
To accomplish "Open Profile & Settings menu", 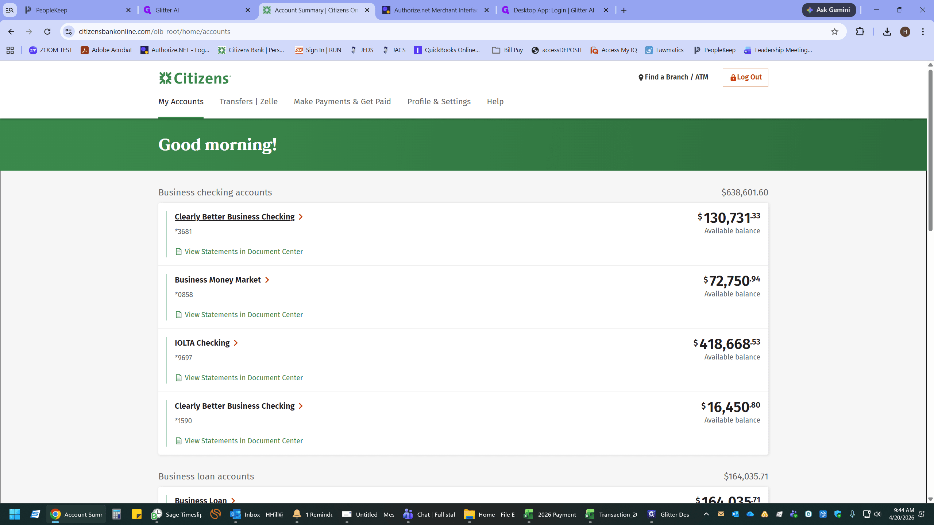I will (x=439, y=102).
